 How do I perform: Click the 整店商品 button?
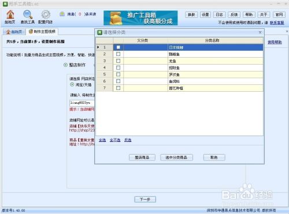tap(142, 157)
